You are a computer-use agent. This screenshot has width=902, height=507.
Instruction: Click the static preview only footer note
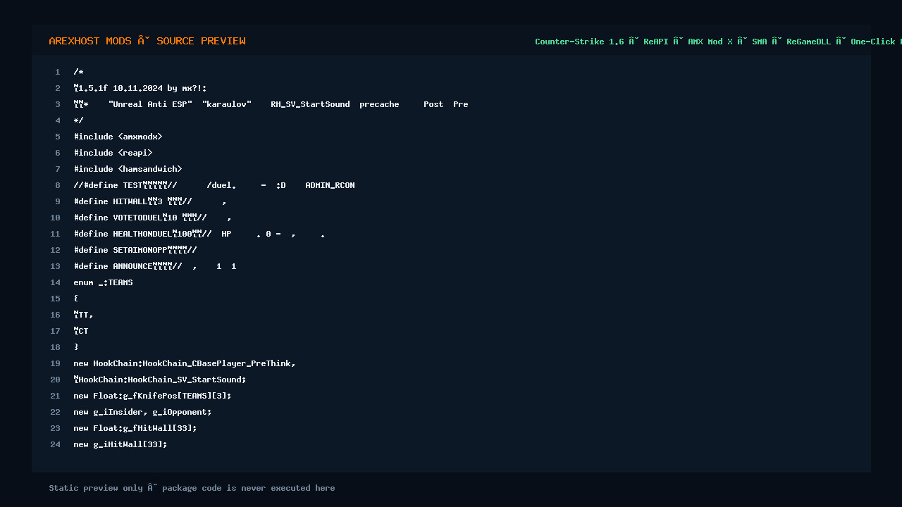point(192,488)
